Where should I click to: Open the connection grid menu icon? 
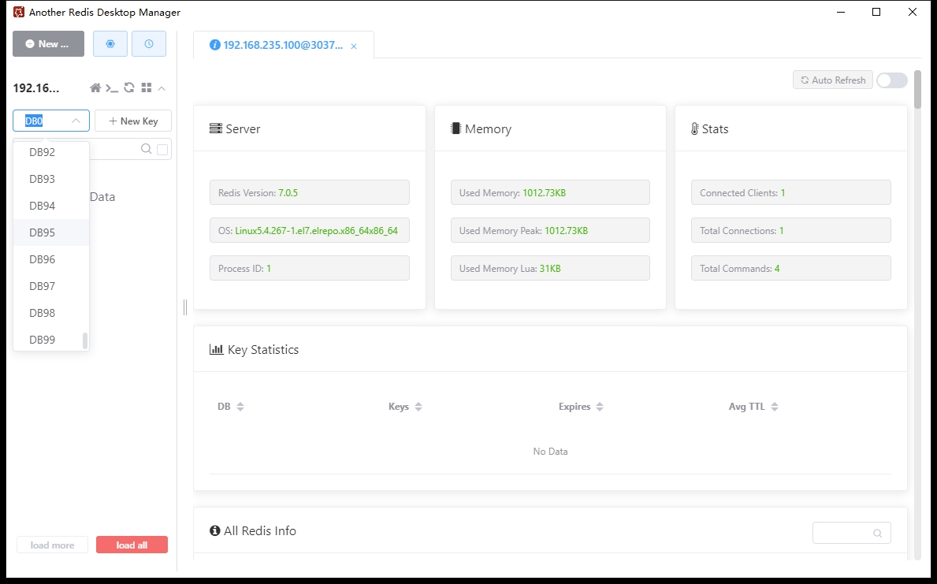tap(146, 88)
